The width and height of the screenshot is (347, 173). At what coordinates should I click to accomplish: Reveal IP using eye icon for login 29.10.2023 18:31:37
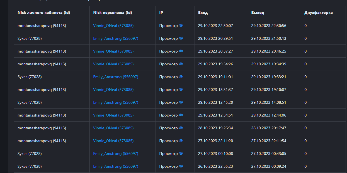pyautogui.click(x=181, y=90)
